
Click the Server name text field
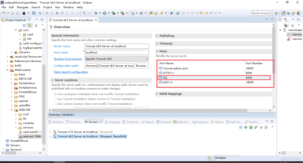[x=117, y=46]
